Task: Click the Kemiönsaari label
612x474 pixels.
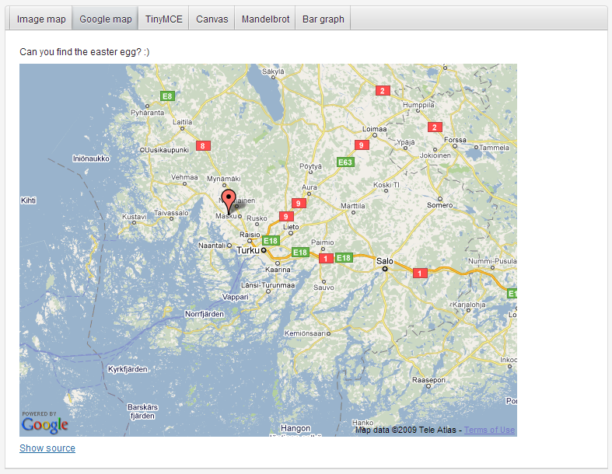Action: tap(305, 333)
